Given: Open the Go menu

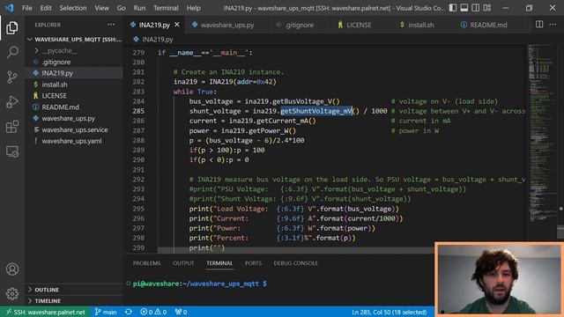Looking at the screenshot, I should point(122,8).
